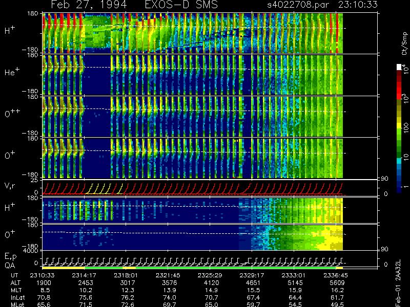Click InLat value '67.4'
Image resolution: width=410 pixels, height=307 pixels.
coord(254,298)
